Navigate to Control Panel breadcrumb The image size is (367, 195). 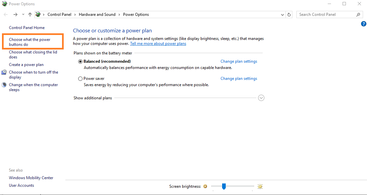pos(59,15)
